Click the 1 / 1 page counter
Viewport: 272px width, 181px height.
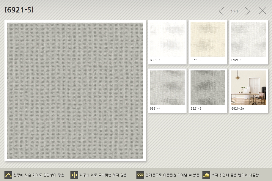(x=235, y=11)
